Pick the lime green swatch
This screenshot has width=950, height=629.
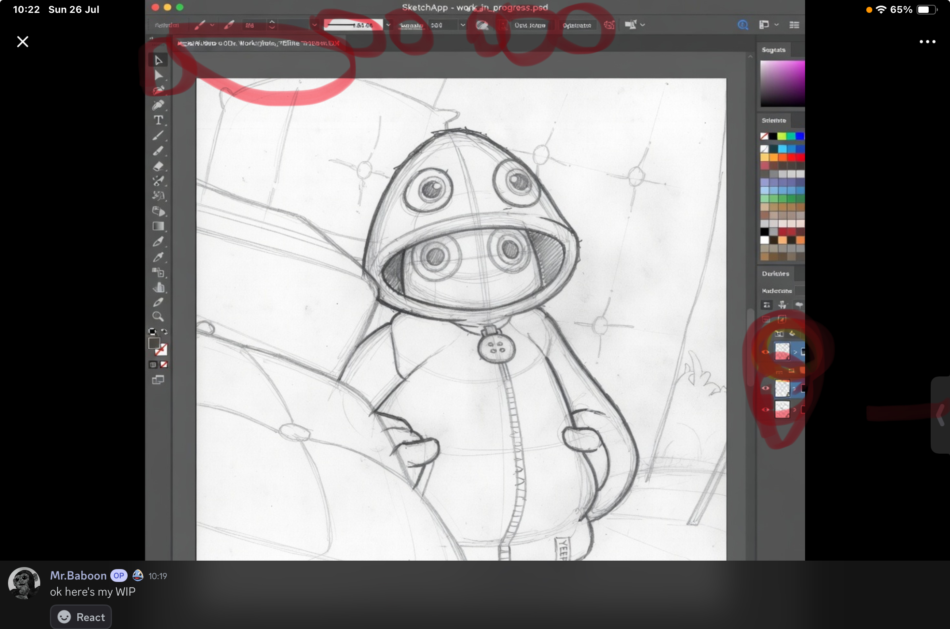point(782,136)
